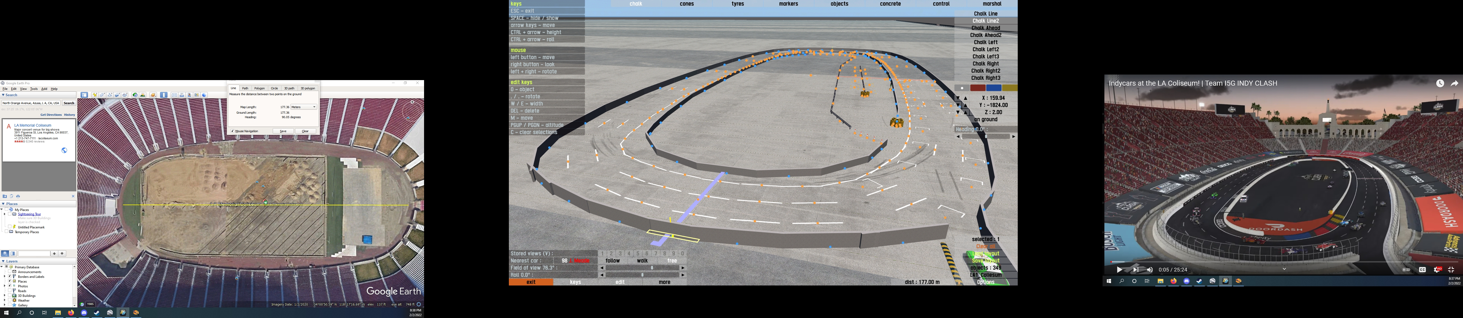Select the red chalk color swatch

coord(978,88)
